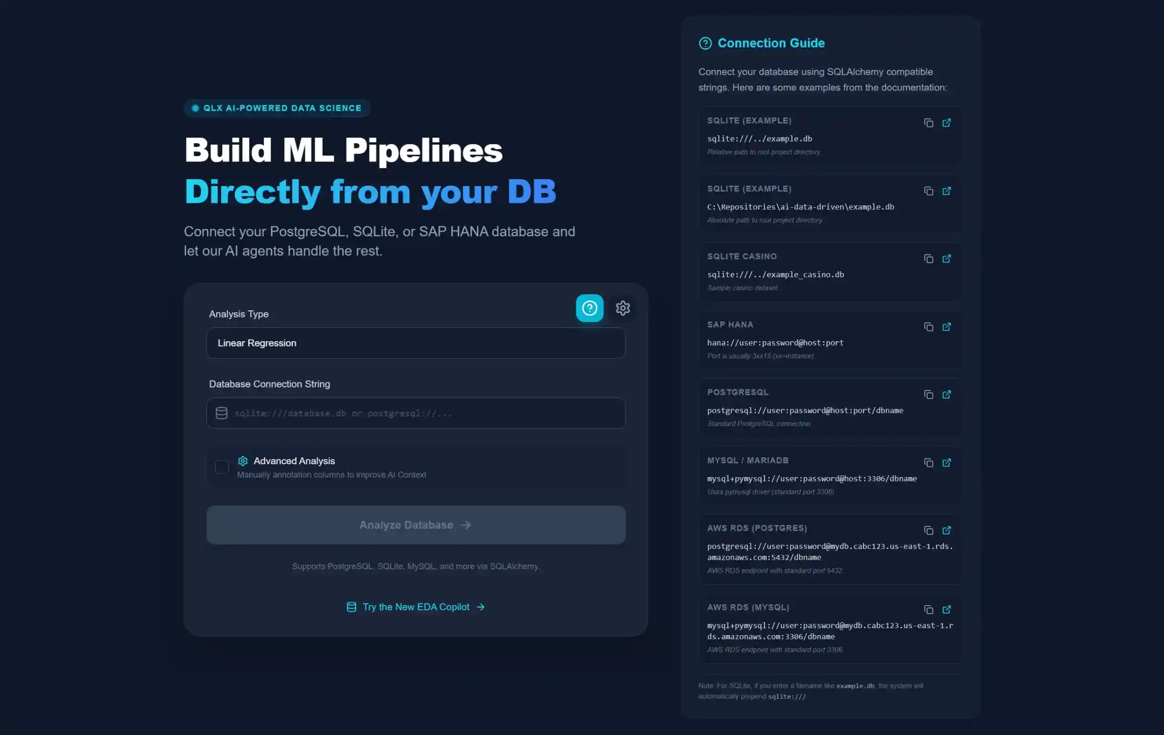
Task: Change Linear Regression to another analysis type
Action: (415, 343)
